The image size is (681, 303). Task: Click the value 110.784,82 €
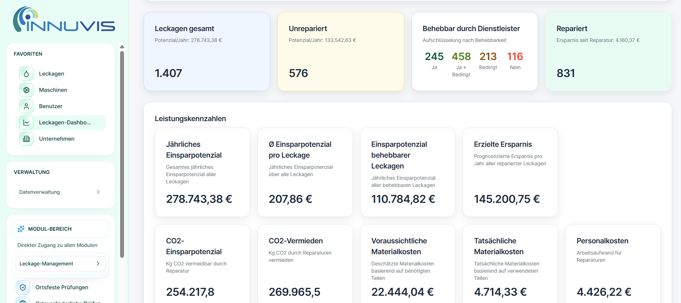pos(403,199)
